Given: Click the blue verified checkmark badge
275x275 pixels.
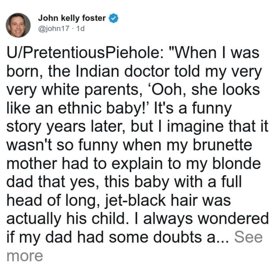Looking at the screenshot, I should coord(114,18).
